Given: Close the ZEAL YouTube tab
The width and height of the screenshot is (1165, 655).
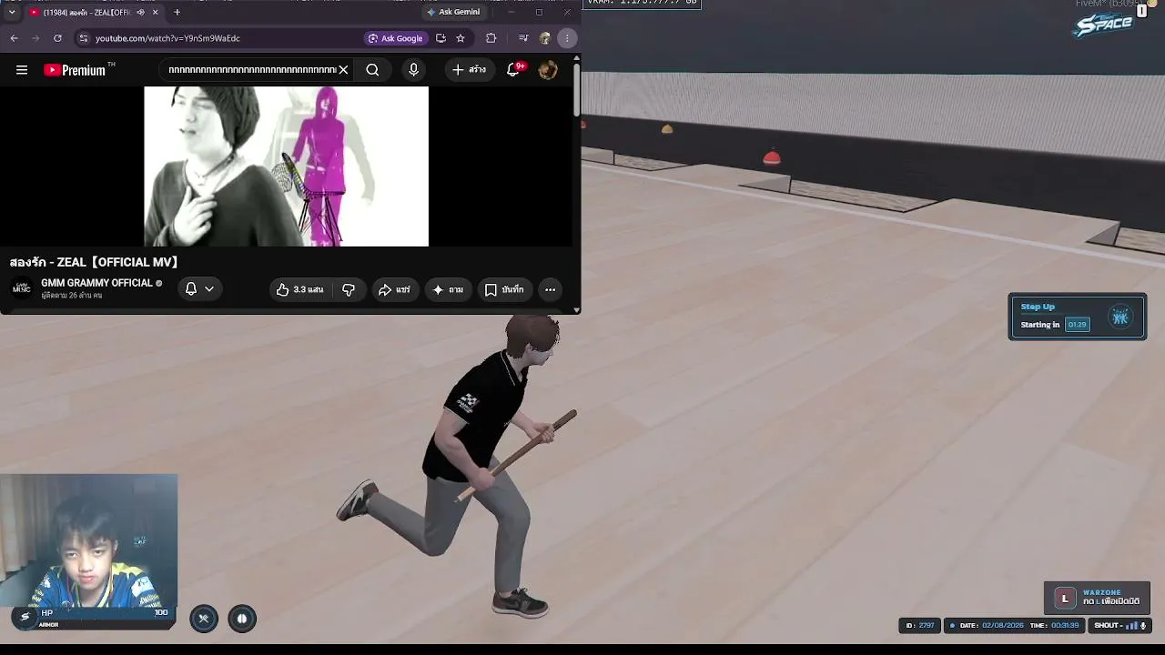Looking at the screenshot, I should (155, 12).
